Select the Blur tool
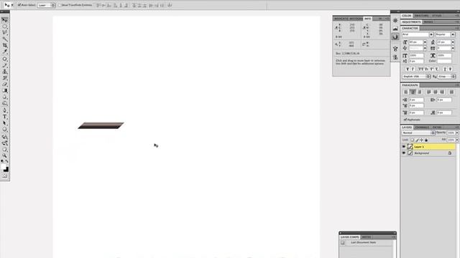This screenshot has width=460, height=258. 5,97
